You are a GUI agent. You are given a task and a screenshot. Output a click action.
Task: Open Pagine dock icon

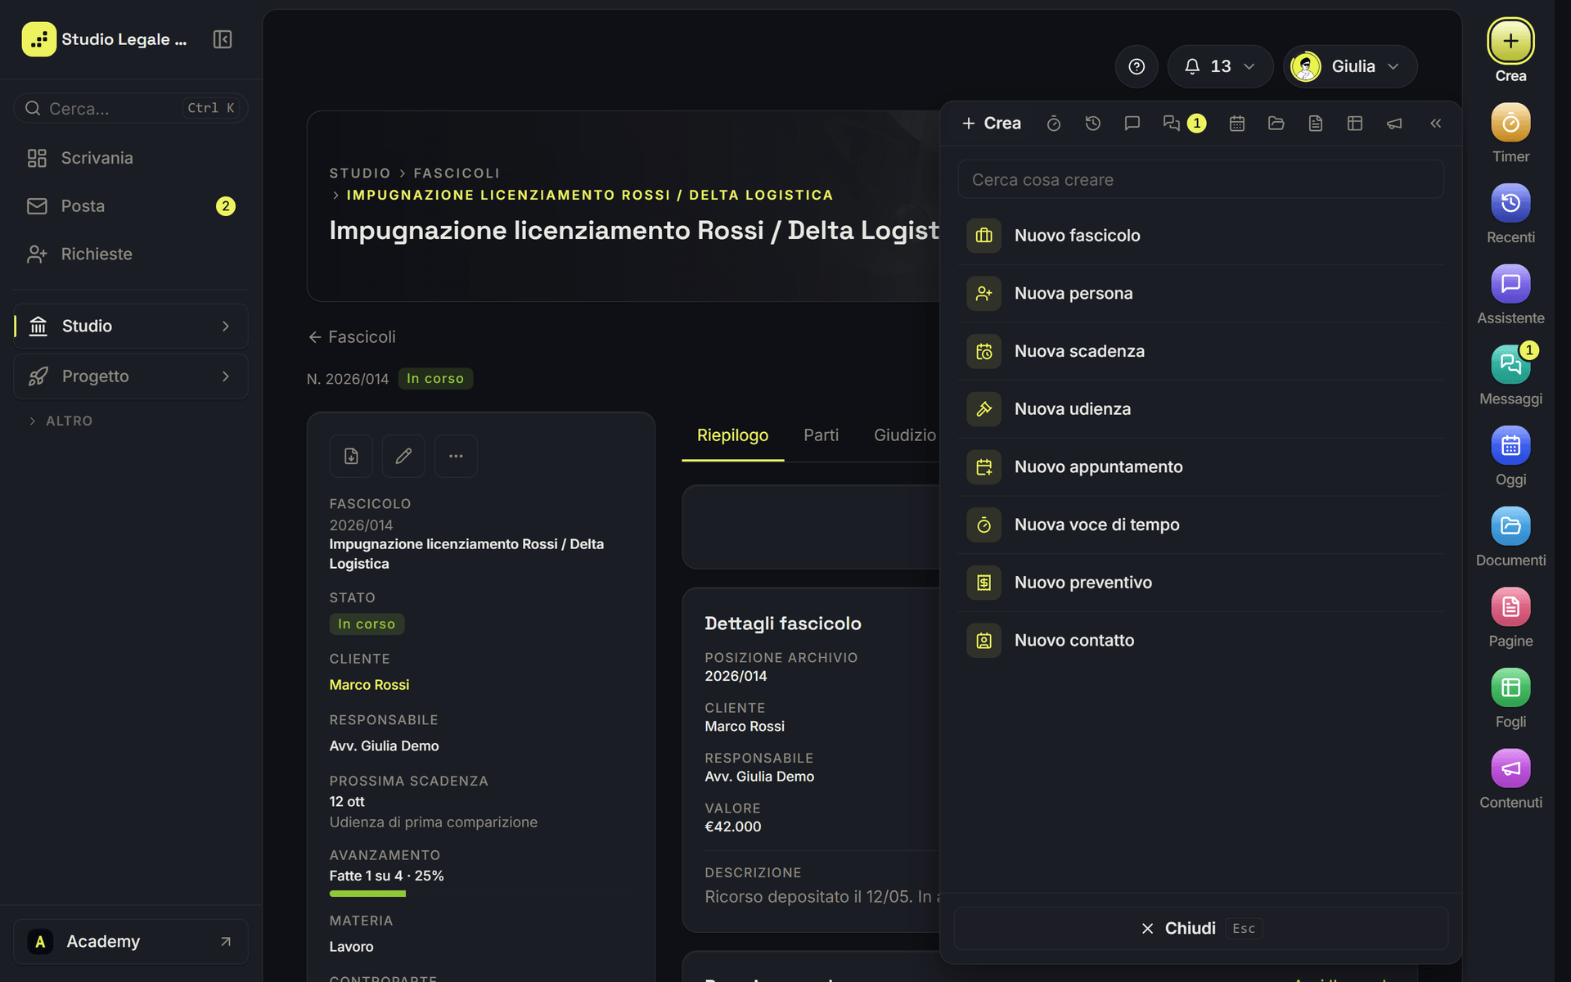[1510, 607]
